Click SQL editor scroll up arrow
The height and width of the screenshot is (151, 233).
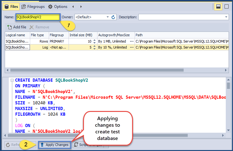click(228, 80)
